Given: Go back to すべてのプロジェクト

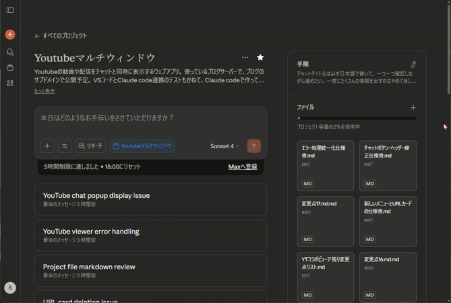Looking at the screenshot, I should (x=61, y=36).
